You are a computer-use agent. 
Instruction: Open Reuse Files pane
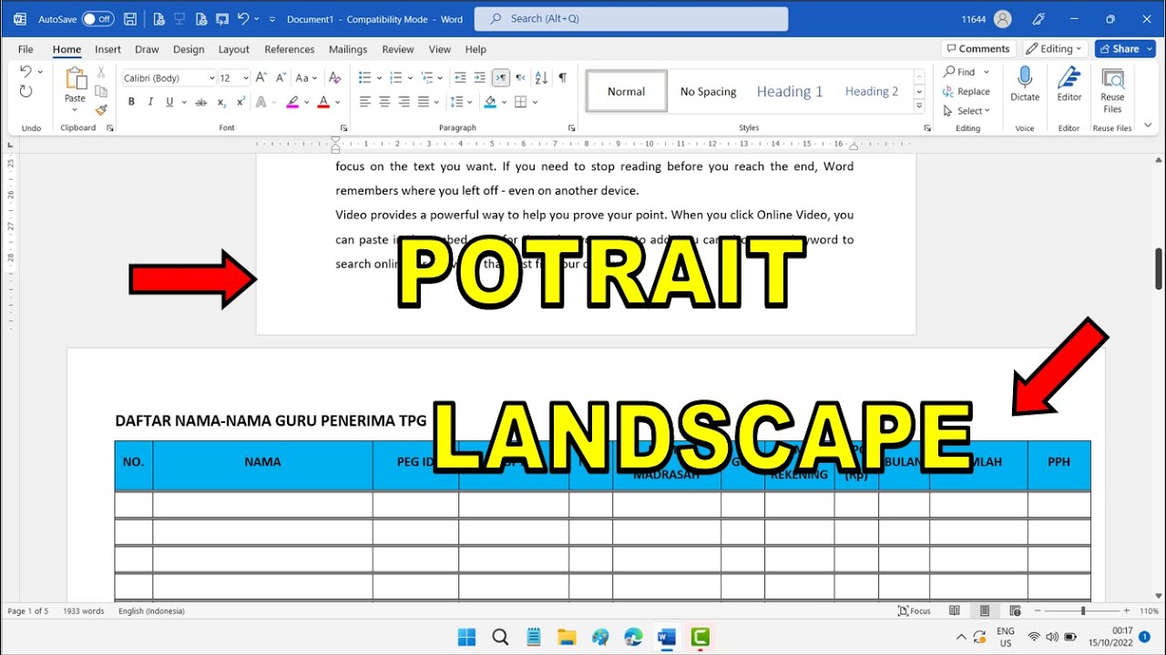(x=1112, y=89)
